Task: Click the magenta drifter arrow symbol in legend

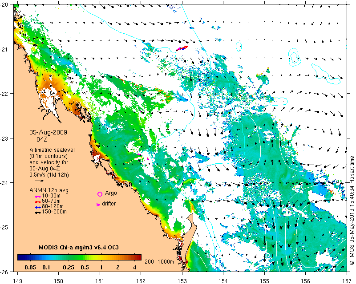Action: (x=98, y=205)
